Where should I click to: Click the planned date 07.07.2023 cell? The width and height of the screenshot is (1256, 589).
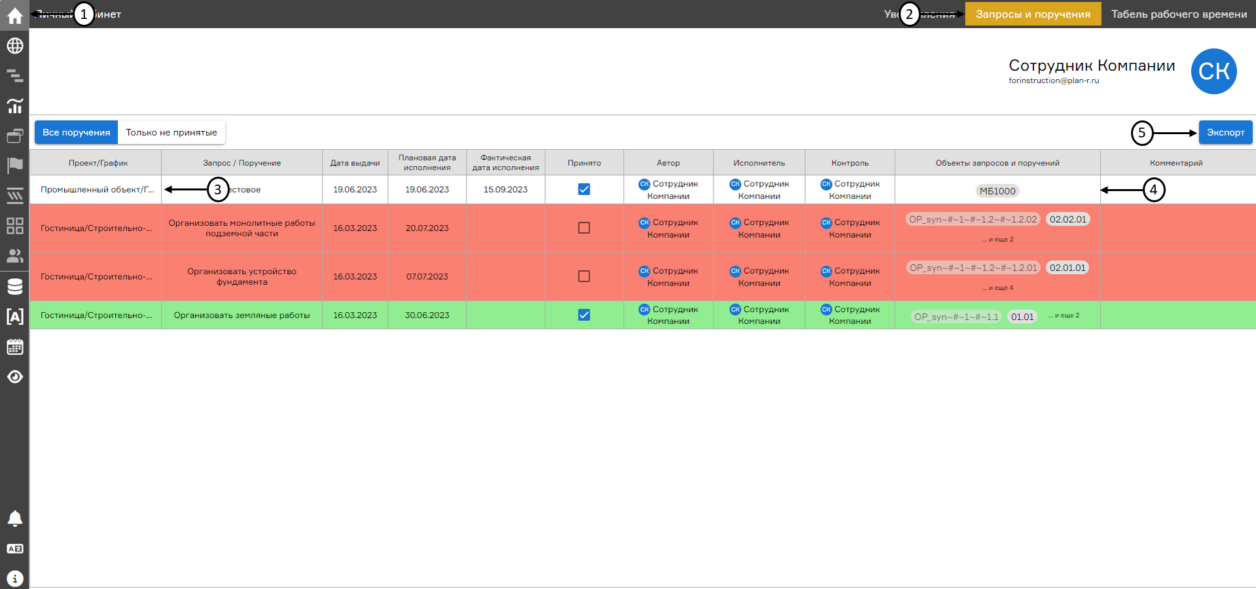[x=427, y=277]
